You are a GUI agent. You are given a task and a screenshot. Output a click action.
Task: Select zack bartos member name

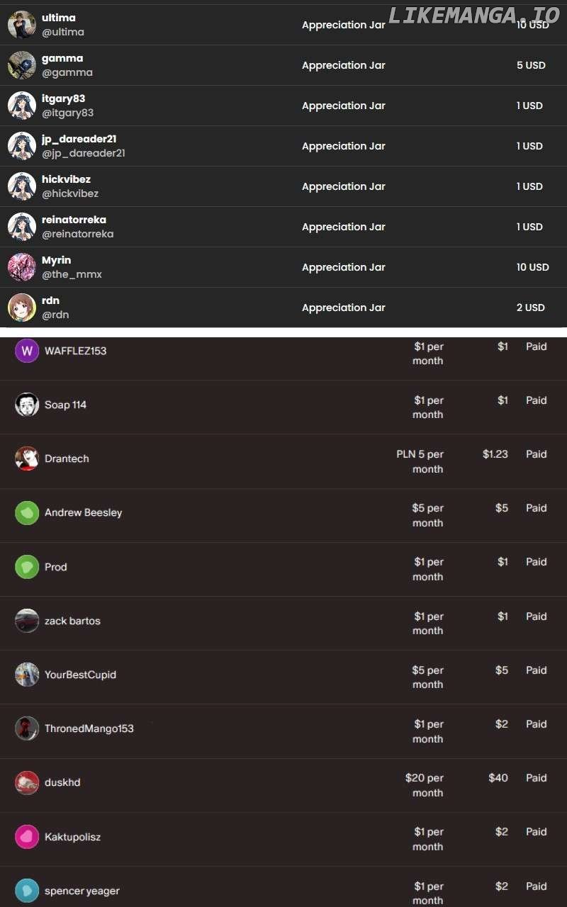72,621
